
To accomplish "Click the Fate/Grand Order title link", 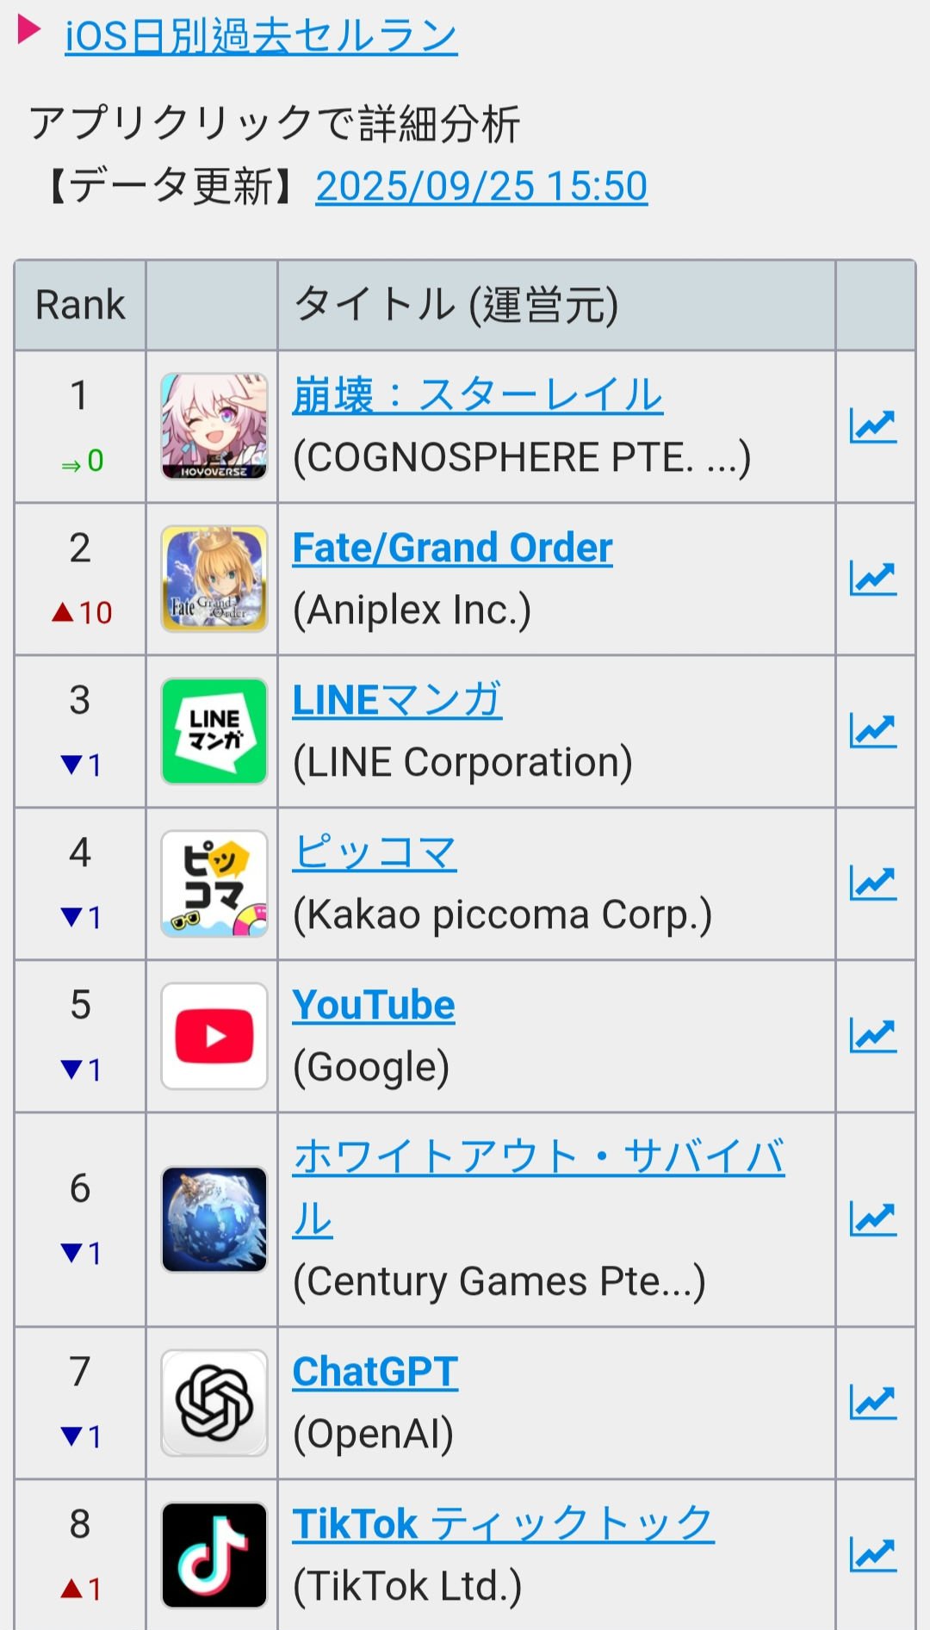I will coord(452,548).
